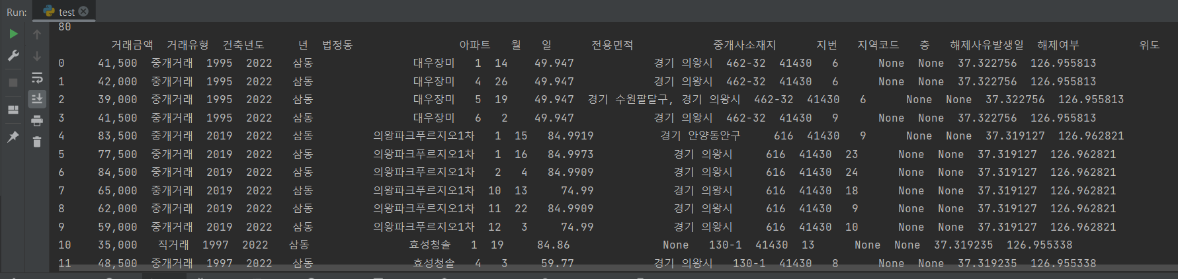The height and width of the screenshot is (279, 1178).
Task: Click the price 77,500 in row 5
Action: 118,154
